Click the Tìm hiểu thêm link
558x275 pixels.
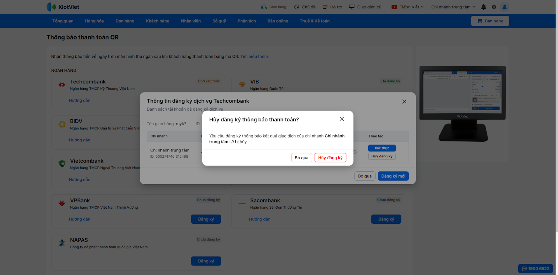pyautogui.click(x=254, y=57)
